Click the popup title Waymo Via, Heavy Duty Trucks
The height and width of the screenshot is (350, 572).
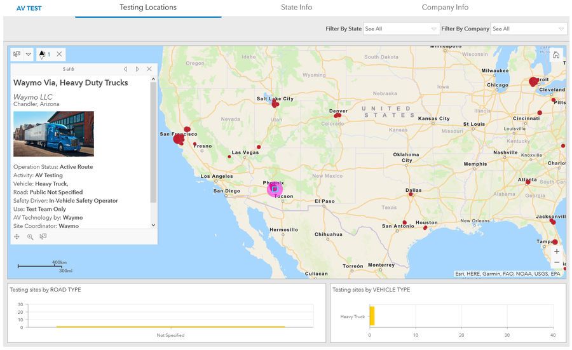pos(71,83)
